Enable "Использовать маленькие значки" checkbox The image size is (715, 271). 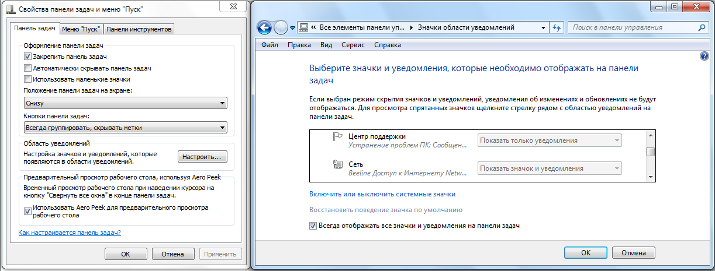point(27,79)
